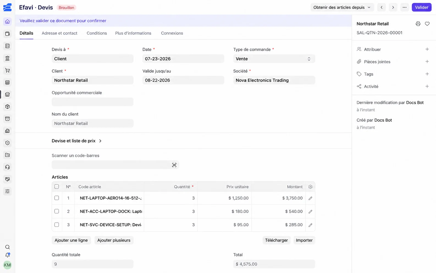Click the Télécharger button
Viewport: 436px width, 273px height.
pos(276,240)
